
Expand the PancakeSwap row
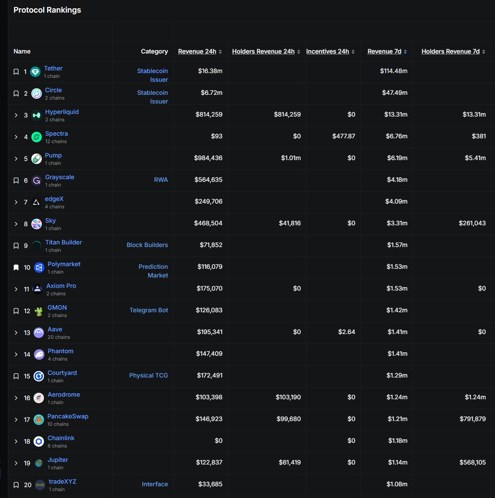click(x=16, y=420)
